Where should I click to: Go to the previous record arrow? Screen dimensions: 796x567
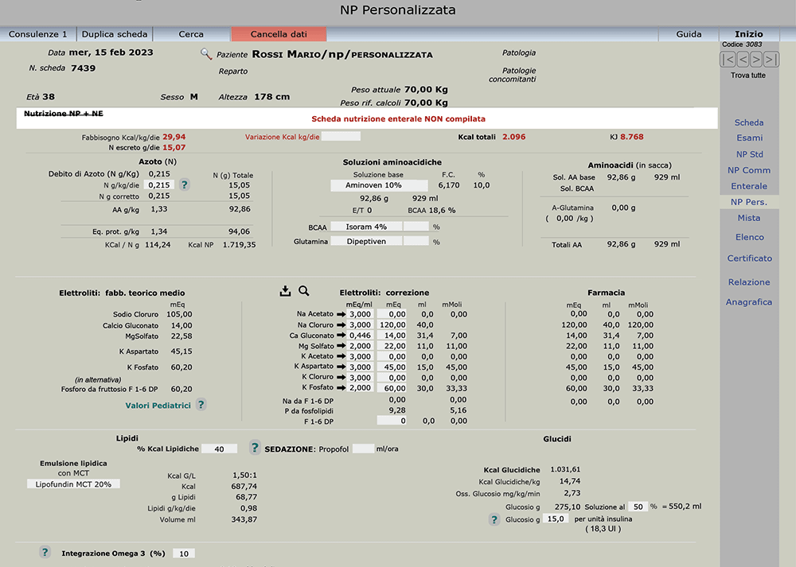pyautogui.click(x=742, y=60)
